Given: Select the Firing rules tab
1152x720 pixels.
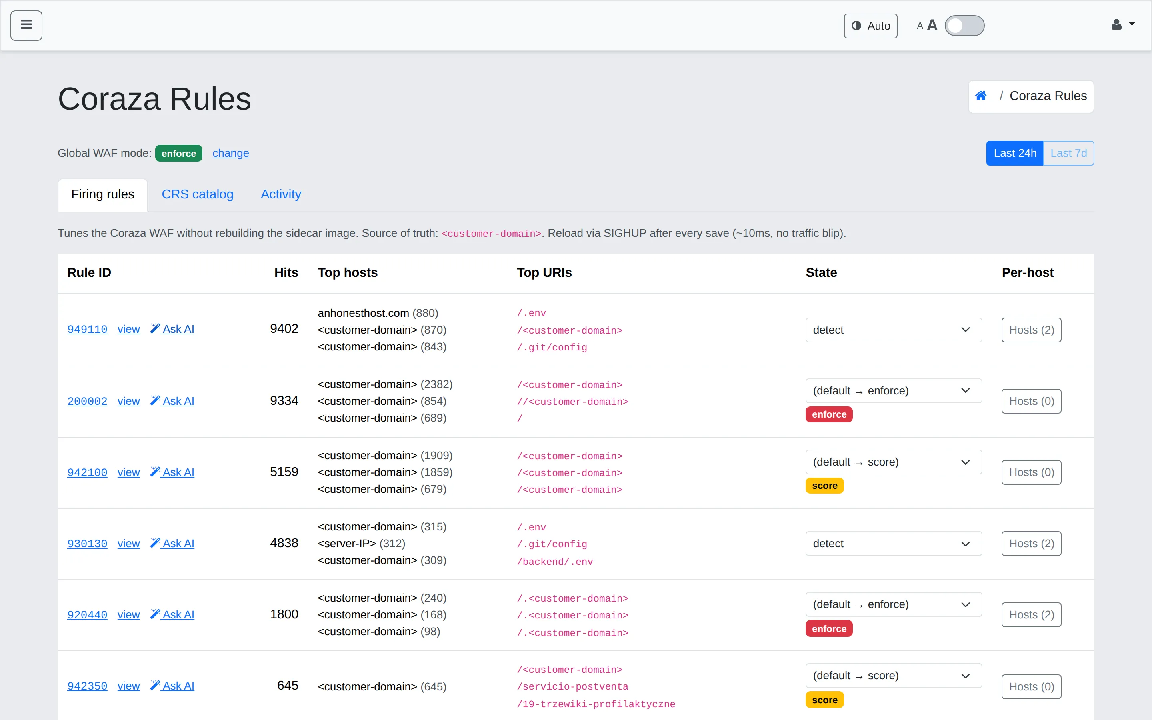Looking at the screenshot, I should pyautogui.click(x=103, y=194).
